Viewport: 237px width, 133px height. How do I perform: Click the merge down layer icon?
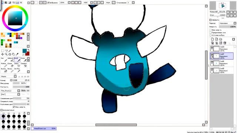tap(216, 43)
